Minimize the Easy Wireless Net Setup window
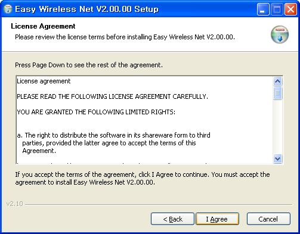Screen dimensions: 300x234 click(263, 9)
